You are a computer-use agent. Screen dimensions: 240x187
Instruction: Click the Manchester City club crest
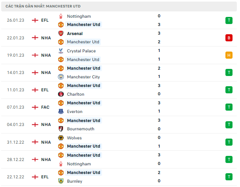coord(61,77)
